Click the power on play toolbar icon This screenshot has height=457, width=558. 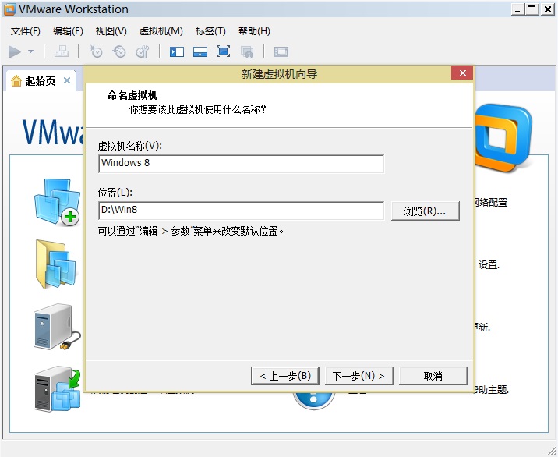pos(15,51)
